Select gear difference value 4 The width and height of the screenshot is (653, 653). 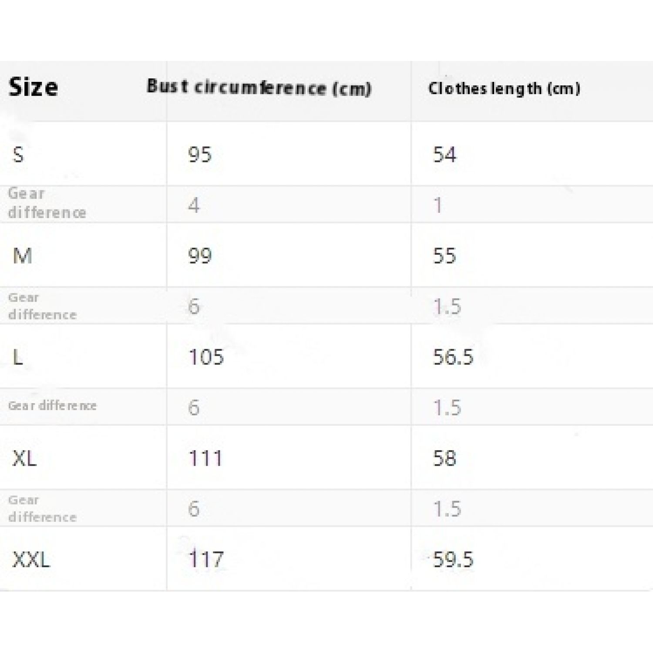point(194,205)
